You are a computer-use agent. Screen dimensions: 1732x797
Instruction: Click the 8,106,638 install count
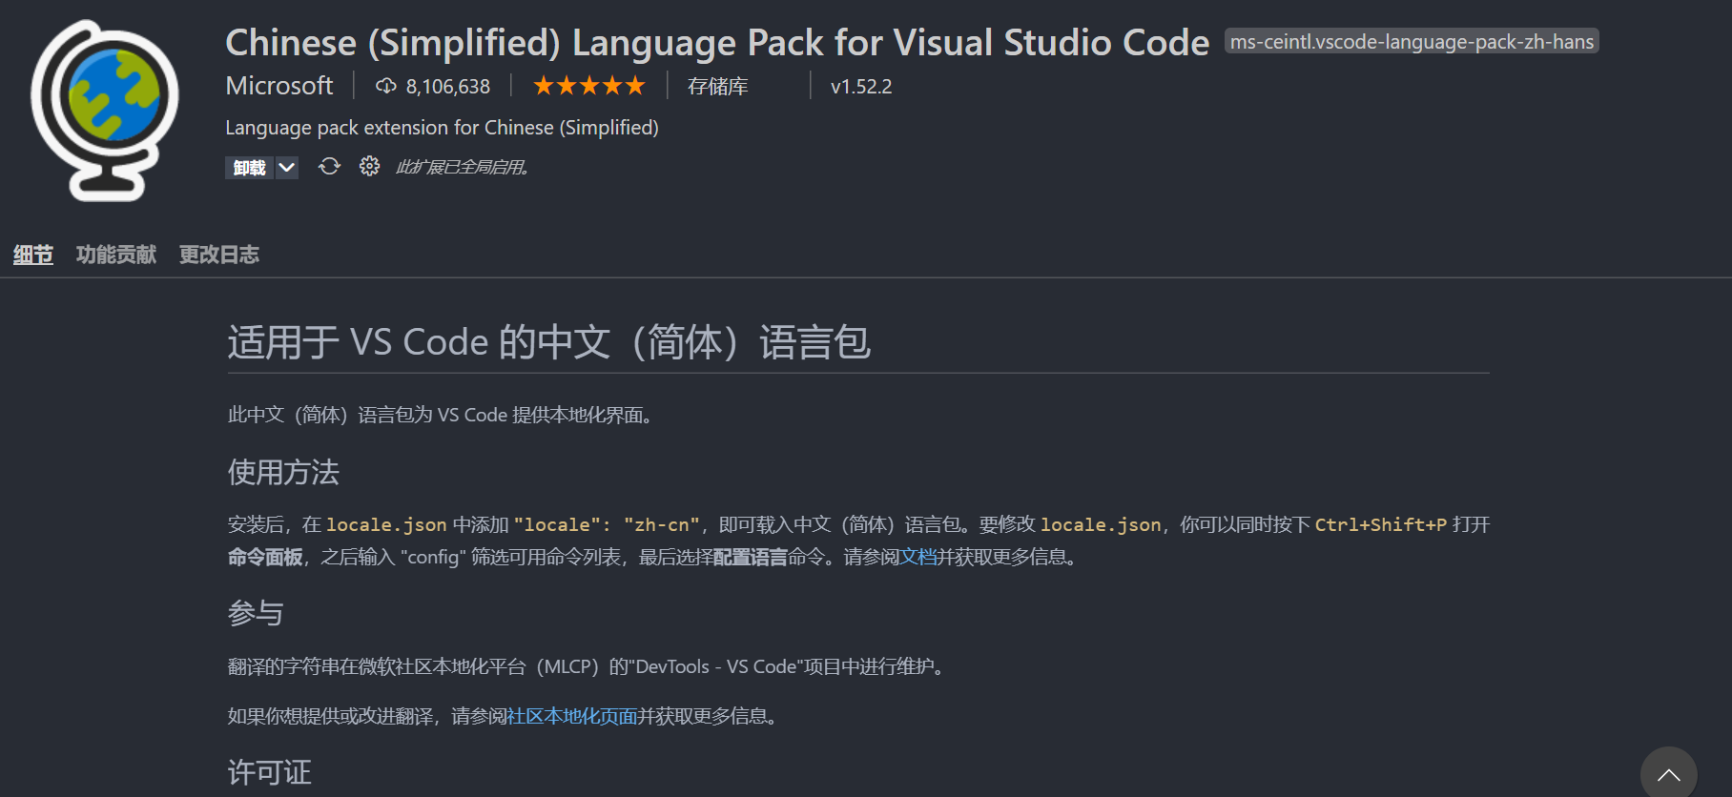pos(448,87)
